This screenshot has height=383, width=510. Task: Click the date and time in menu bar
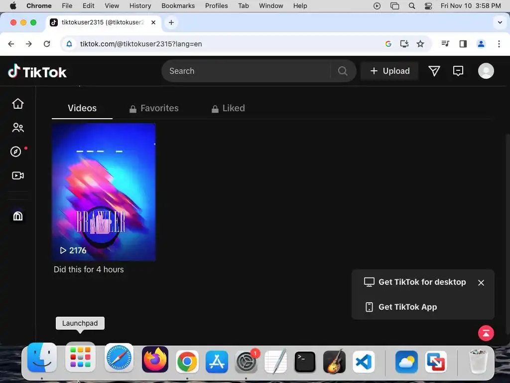(471, 6)
